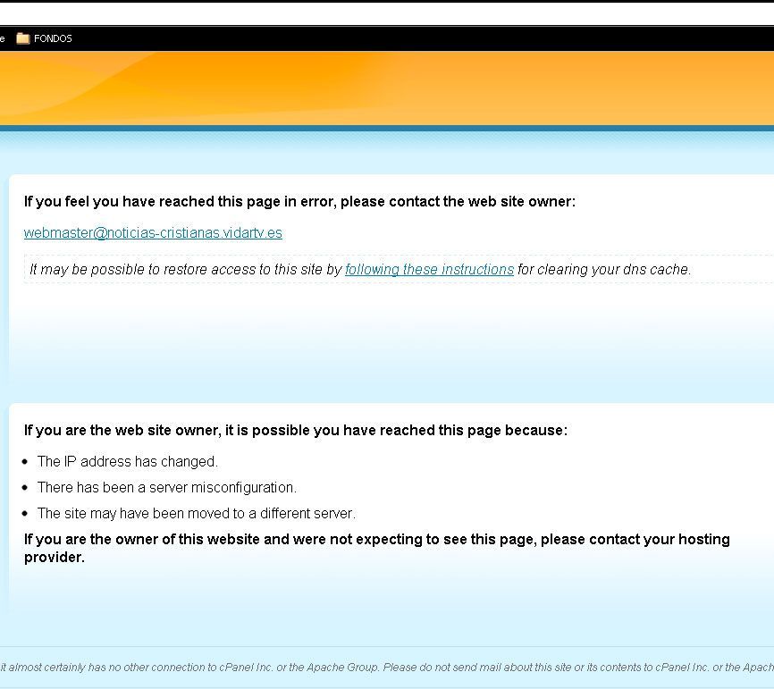This screenshot has width=774, height=689.
Task: Click the webmaster@noticias-cristianas.vidartv.es email link
Action: coord(153,233)
